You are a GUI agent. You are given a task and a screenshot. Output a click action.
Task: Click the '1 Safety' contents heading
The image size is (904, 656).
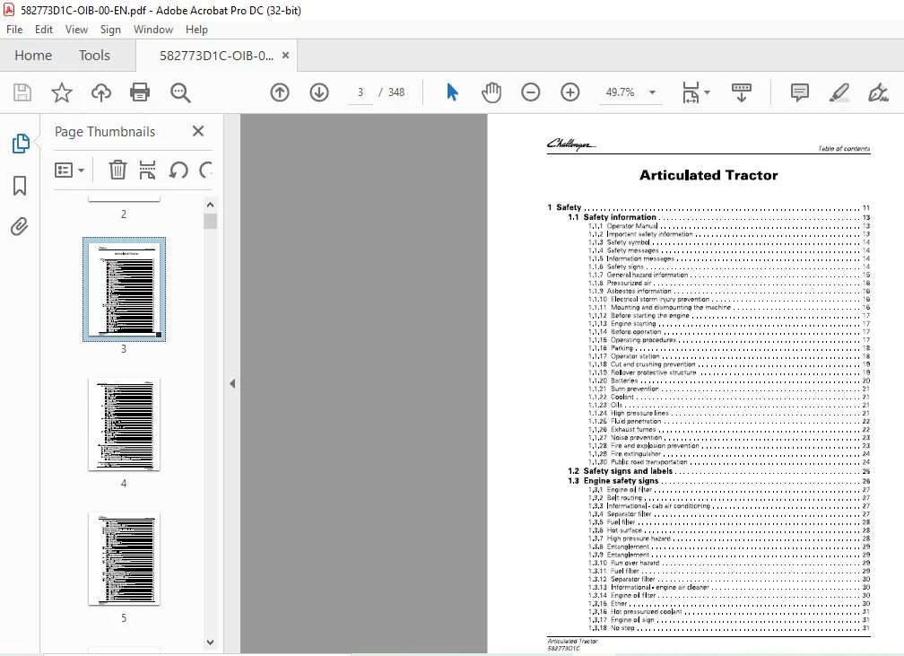coord(564,207)
